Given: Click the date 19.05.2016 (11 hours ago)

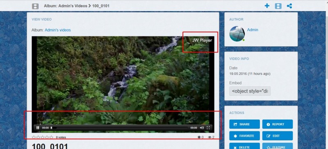Looking at the screenshot, I should click(250, 74).
